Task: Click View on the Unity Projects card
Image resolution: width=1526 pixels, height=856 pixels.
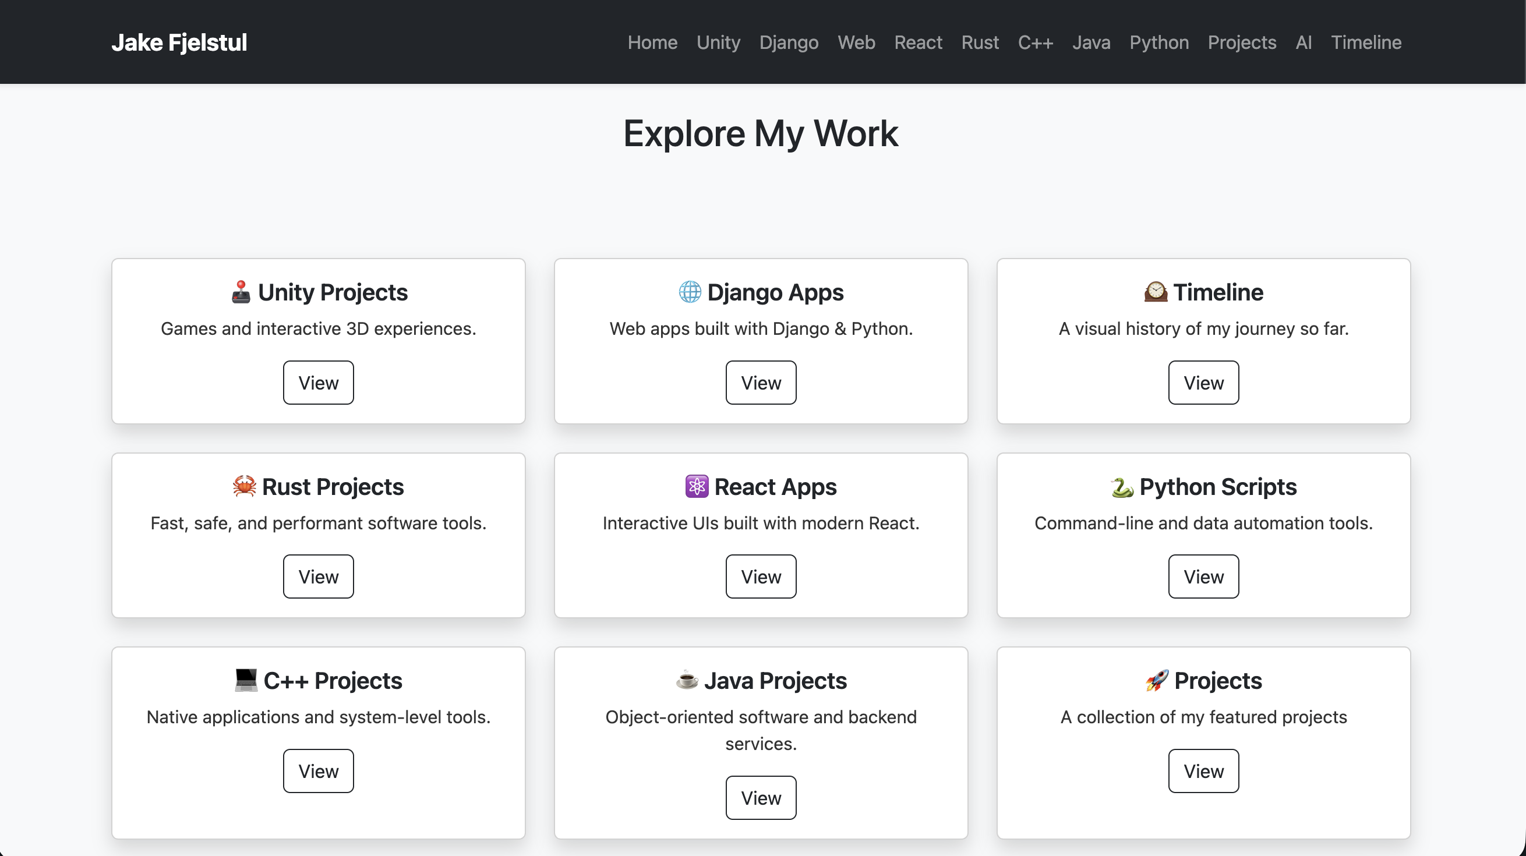Action: (x=318, y=383)
